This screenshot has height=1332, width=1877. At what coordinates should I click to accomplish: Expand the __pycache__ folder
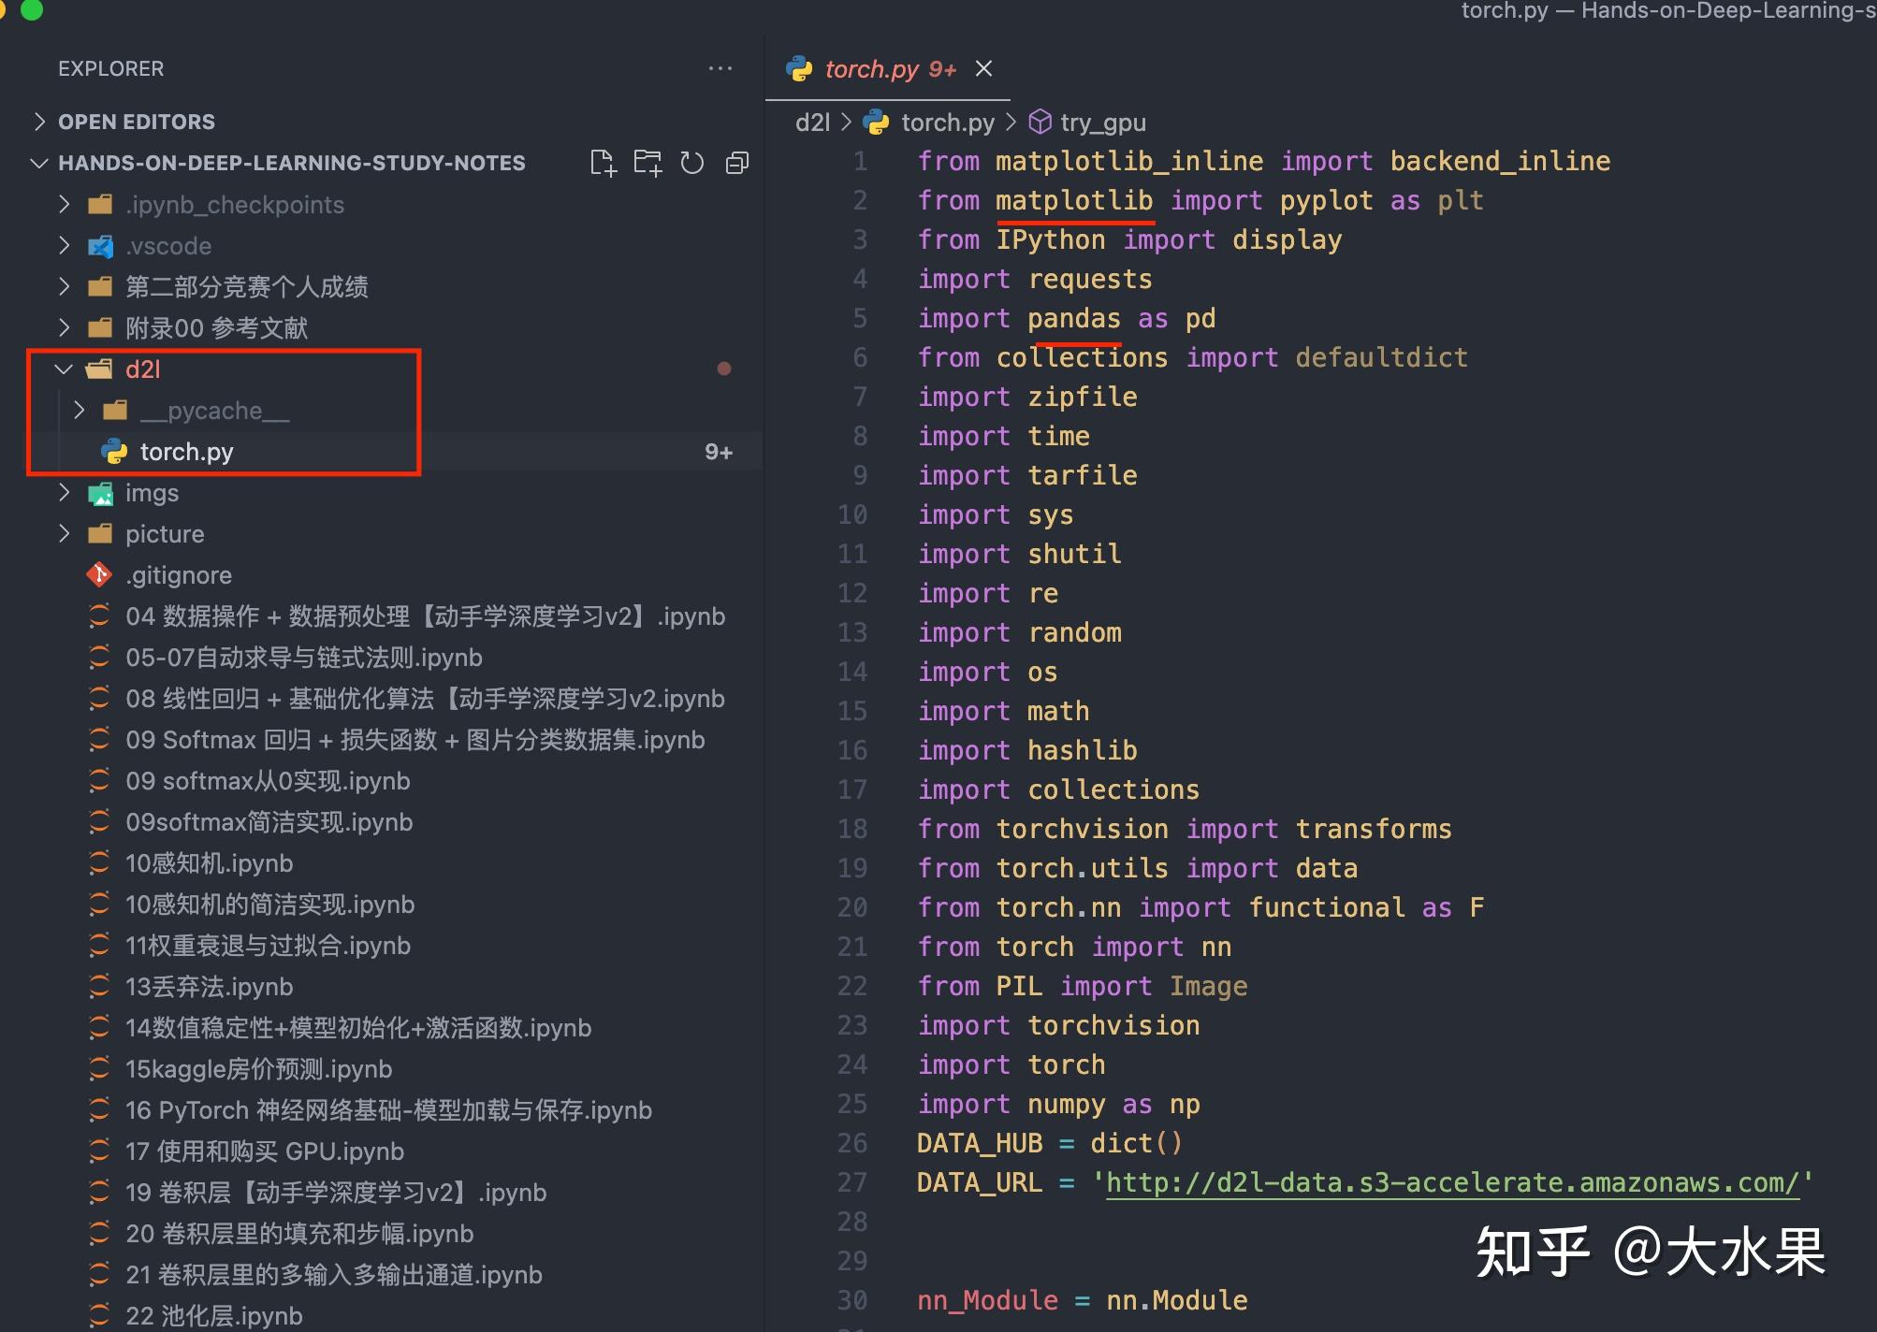[x=79, y=410]
